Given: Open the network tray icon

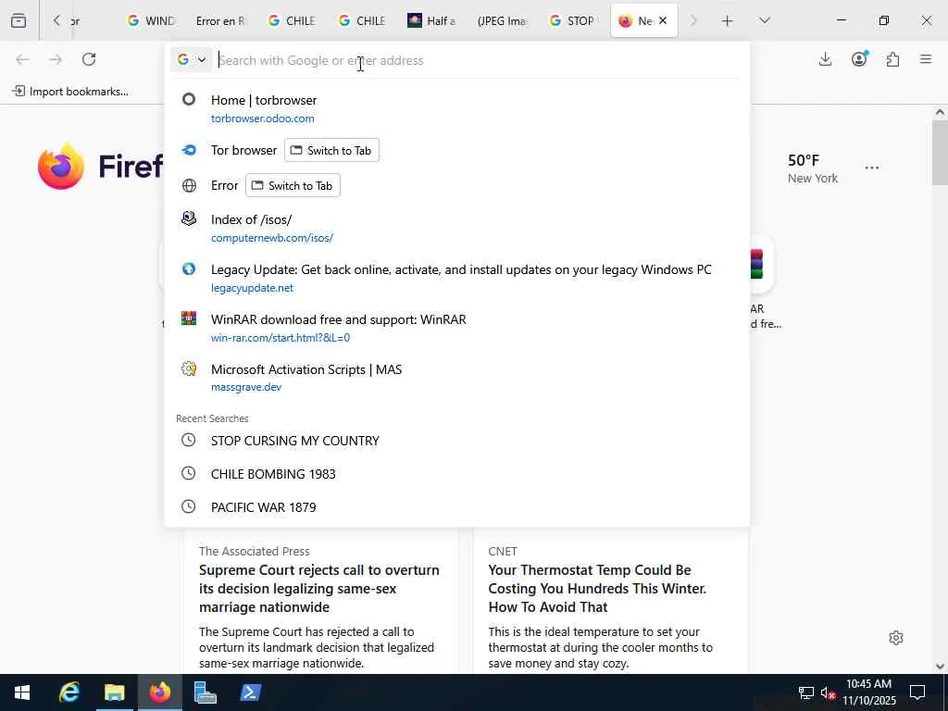Looking at the screenshot, I should point(806,692).
